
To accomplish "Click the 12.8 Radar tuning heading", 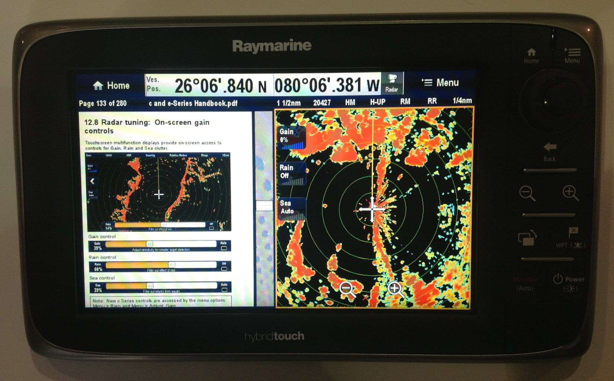I will tap(147, 127).
